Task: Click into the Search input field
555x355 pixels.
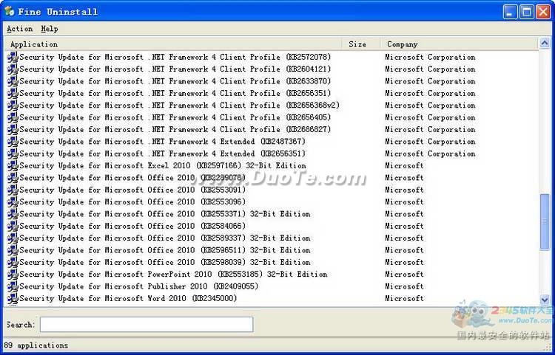Action: tap(147, 324)
